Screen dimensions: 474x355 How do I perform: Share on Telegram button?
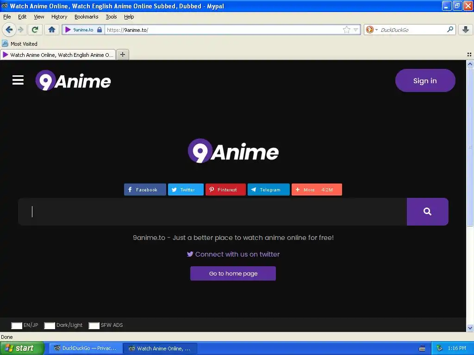tap(268, 190)
